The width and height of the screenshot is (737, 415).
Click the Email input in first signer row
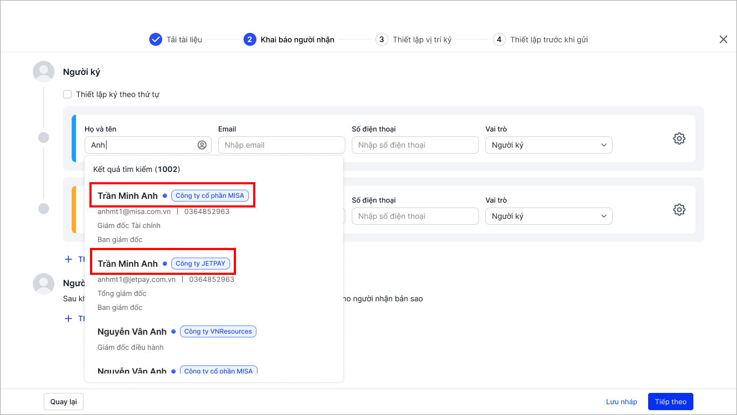281,145
